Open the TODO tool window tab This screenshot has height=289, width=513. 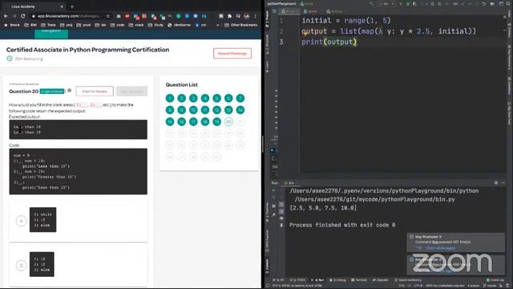click(x=297, y=280)
